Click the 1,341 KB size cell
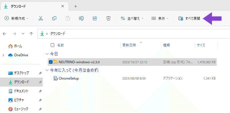The height and width of the screenshot is (113, 230). [x=209, y=78]
